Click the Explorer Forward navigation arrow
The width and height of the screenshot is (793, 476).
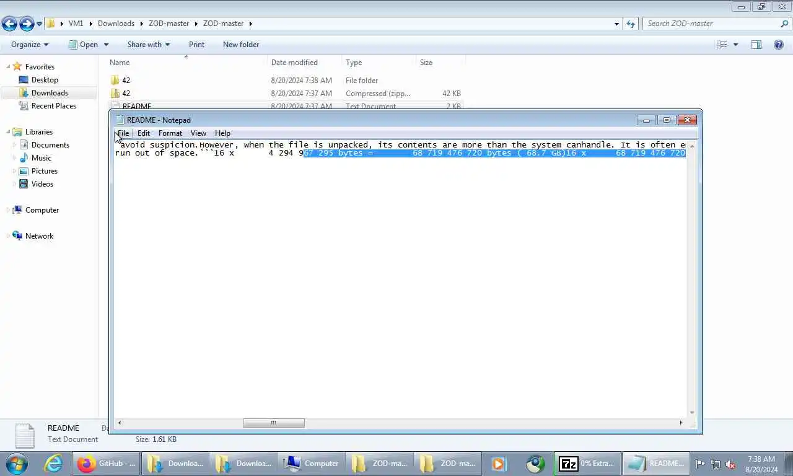tap(27, 24)
